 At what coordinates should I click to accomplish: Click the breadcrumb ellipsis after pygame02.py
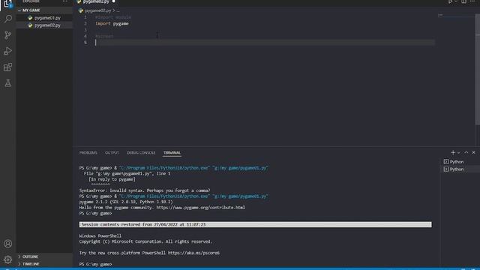pyautogui.click(x=118, y=10)
